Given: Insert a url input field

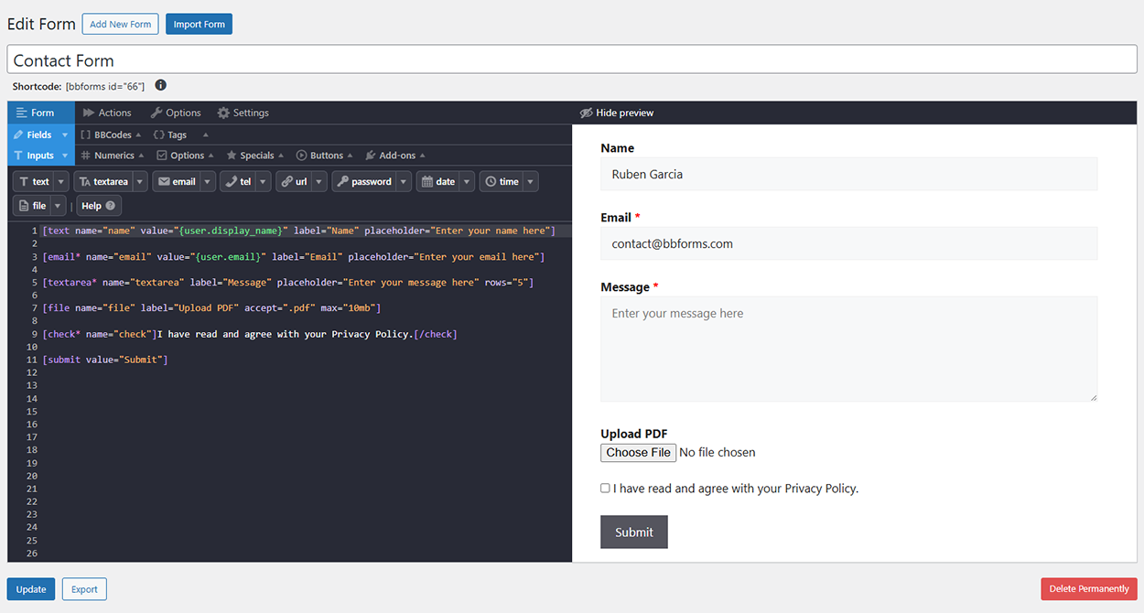Looking at the screenshot, I should point(294,182).
